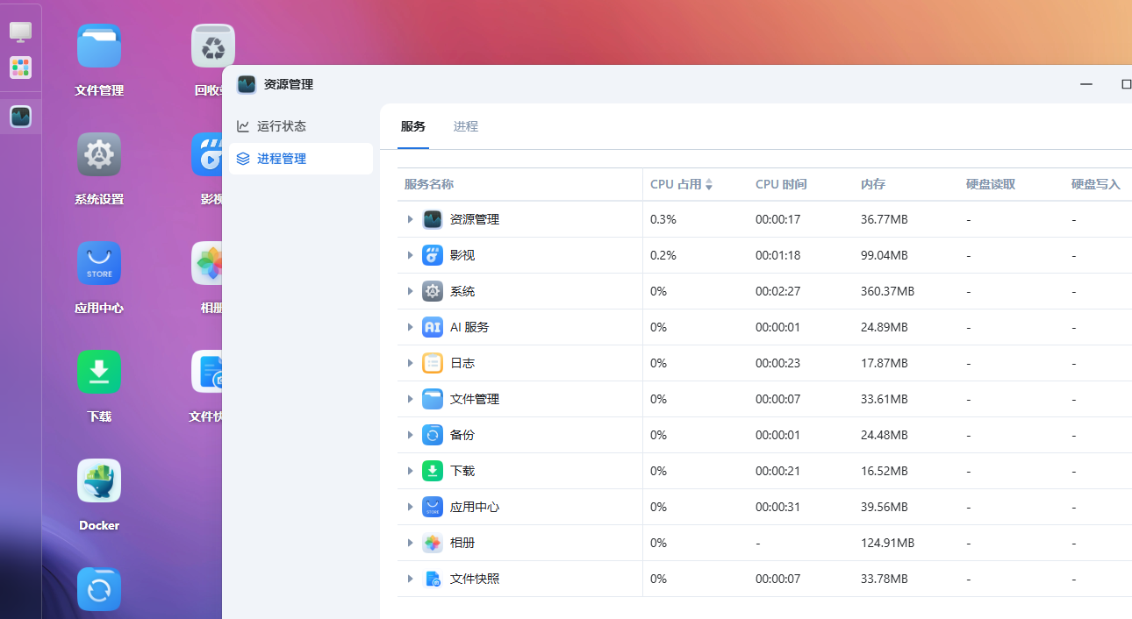Expand the 文件快照 service row
Image resolution: width=1132 pixels, height=619 pixels.
[x=410, y=579]
